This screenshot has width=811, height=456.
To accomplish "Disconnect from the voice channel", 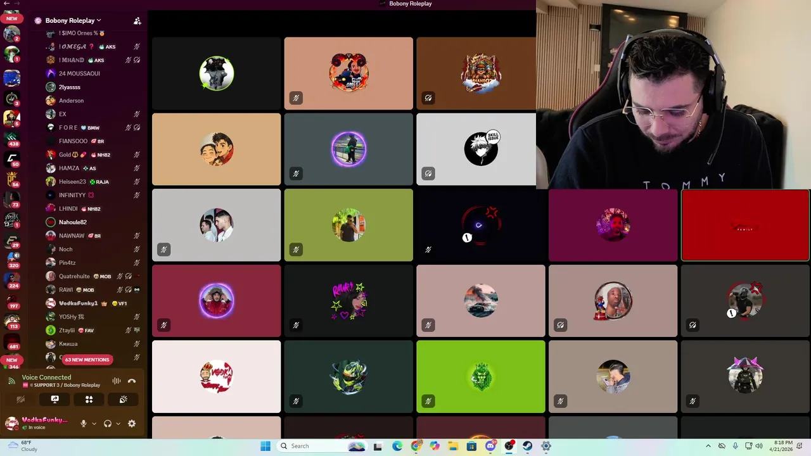I will (x=132, y=381).
